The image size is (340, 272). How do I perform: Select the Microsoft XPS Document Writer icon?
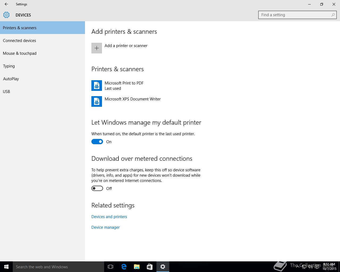pyautogui.click(x=97, y=101)
